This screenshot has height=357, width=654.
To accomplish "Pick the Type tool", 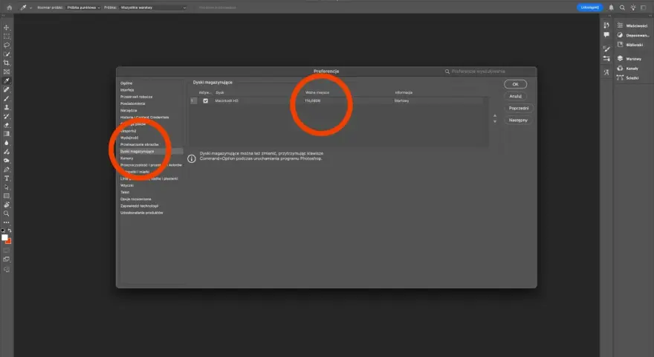I will [6, 178].
